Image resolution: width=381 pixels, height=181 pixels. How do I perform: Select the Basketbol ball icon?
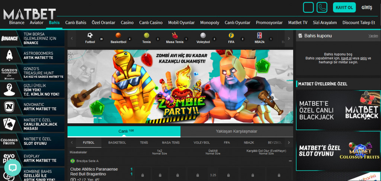pos(118,35)
